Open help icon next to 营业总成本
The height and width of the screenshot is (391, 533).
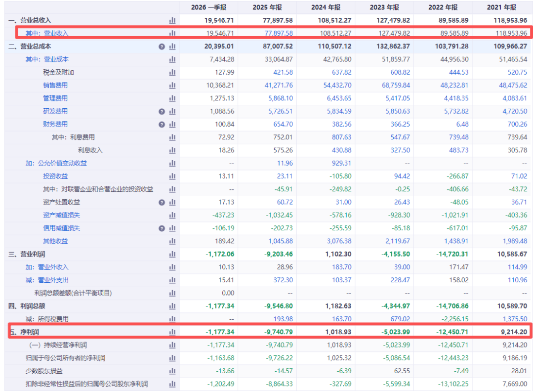coord(162,46)
